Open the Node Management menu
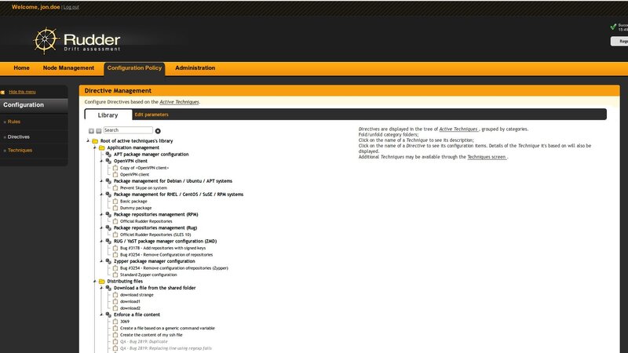The image size is (628, 353). (x=68, y=68)
